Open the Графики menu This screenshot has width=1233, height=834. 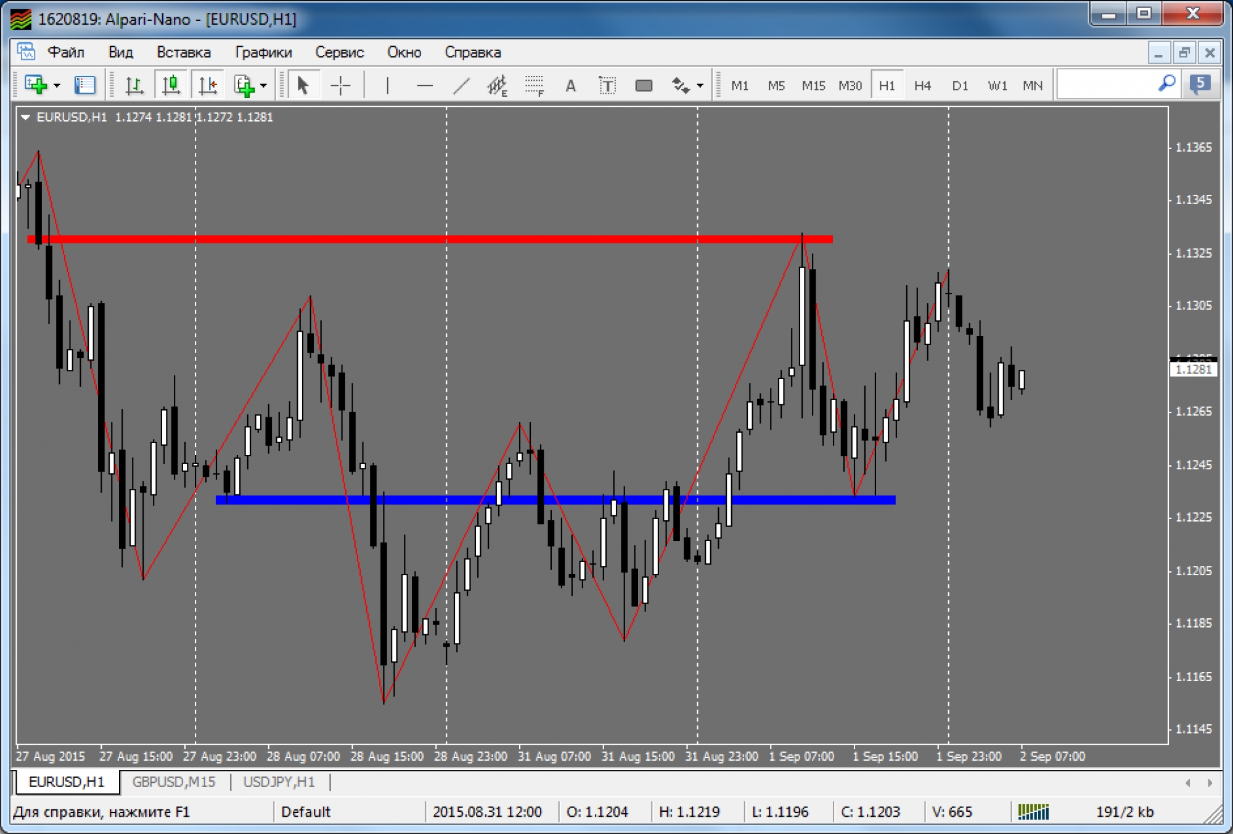[x=263, y=52]
